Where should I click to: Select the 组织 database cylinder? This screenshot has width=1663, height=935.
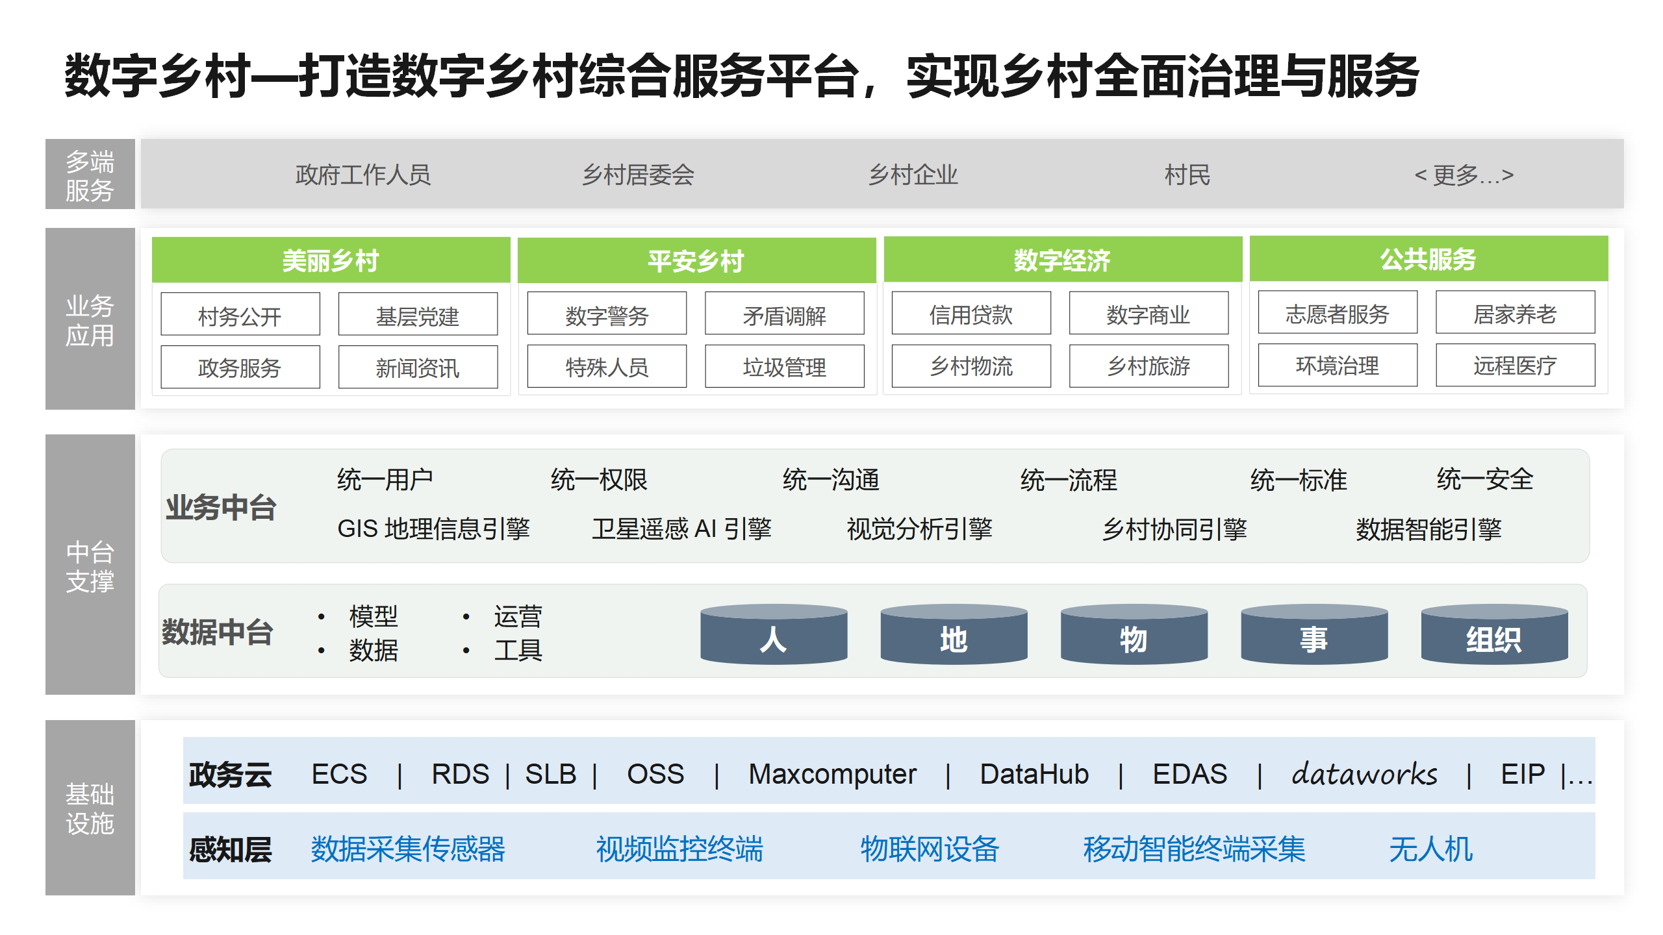(1493, 636)
